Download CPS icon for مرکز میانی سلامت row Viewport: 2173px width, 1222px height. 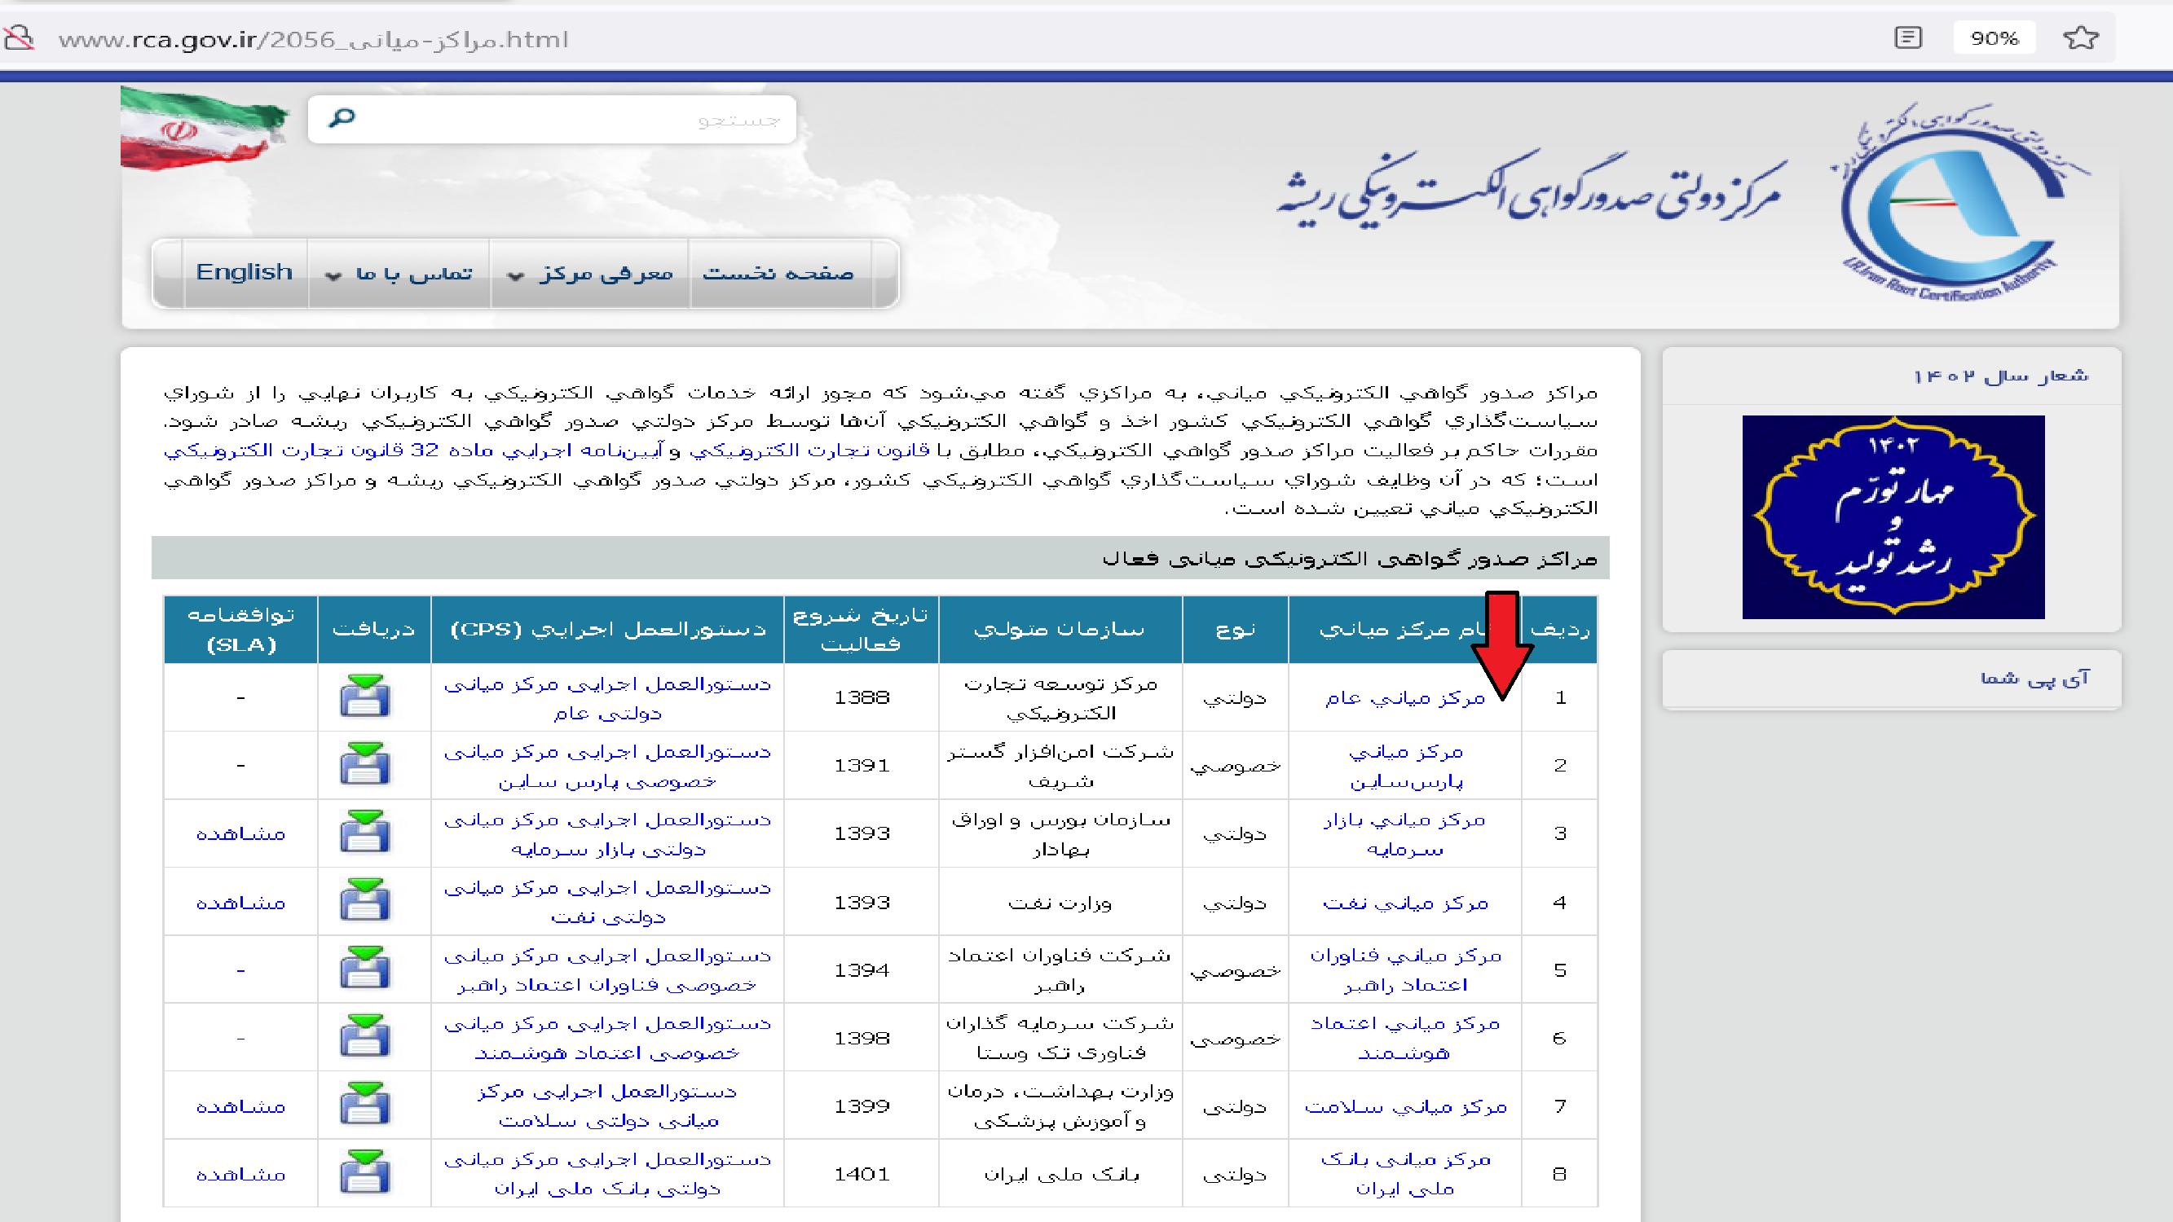tap(364, 1105)
